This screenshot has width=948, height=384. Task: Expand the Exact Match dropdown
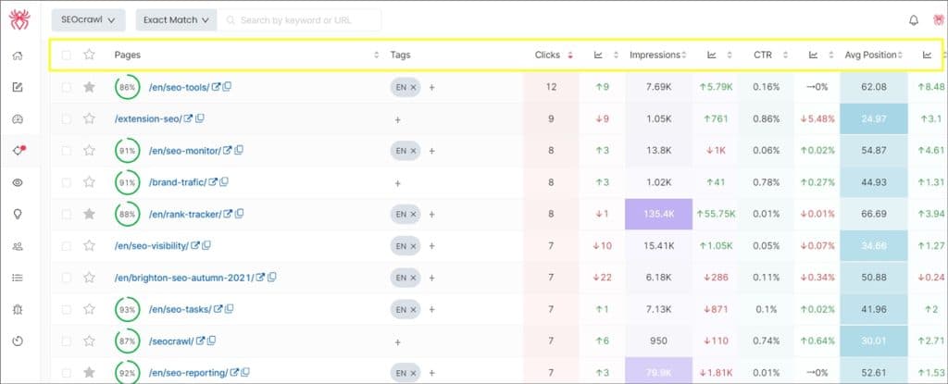pos(176,20)
